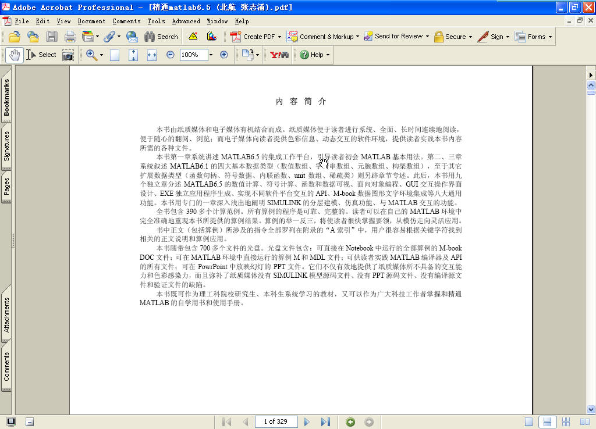Select the Zoom In magnifier tool
This screenshot has width=596, height=429.
coord(91,55)
